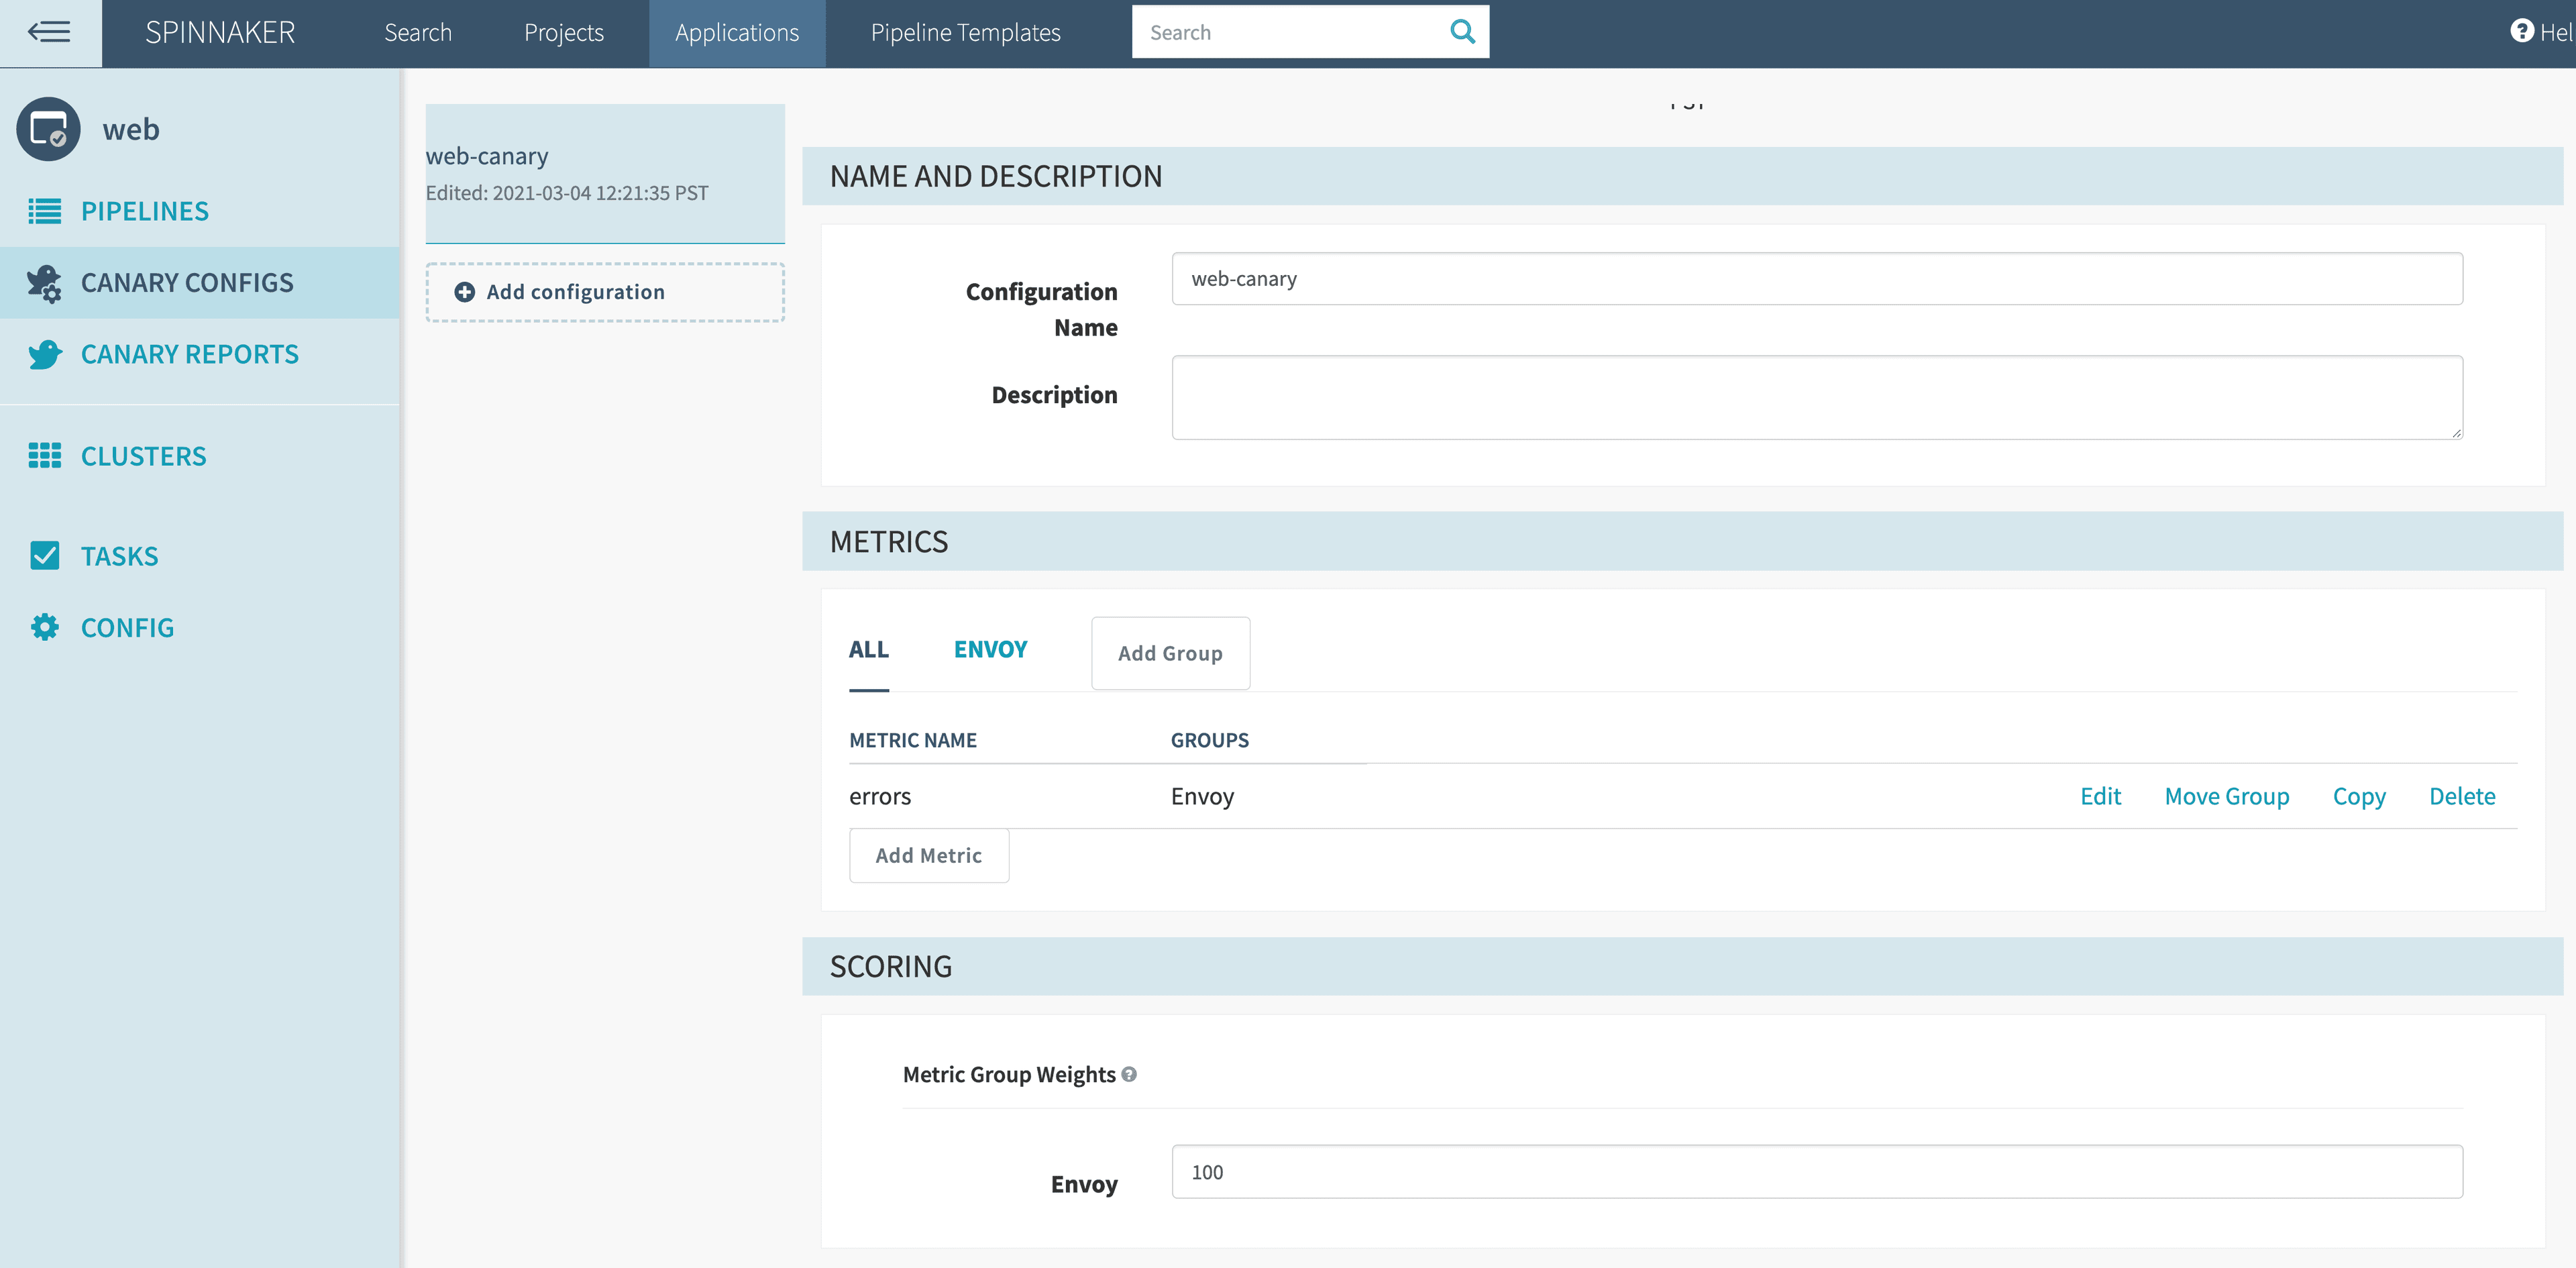The width and height of the screenshot is (2576, 1268).
Task: Click the Config gear icon
Action: click(x=44, y=627)
